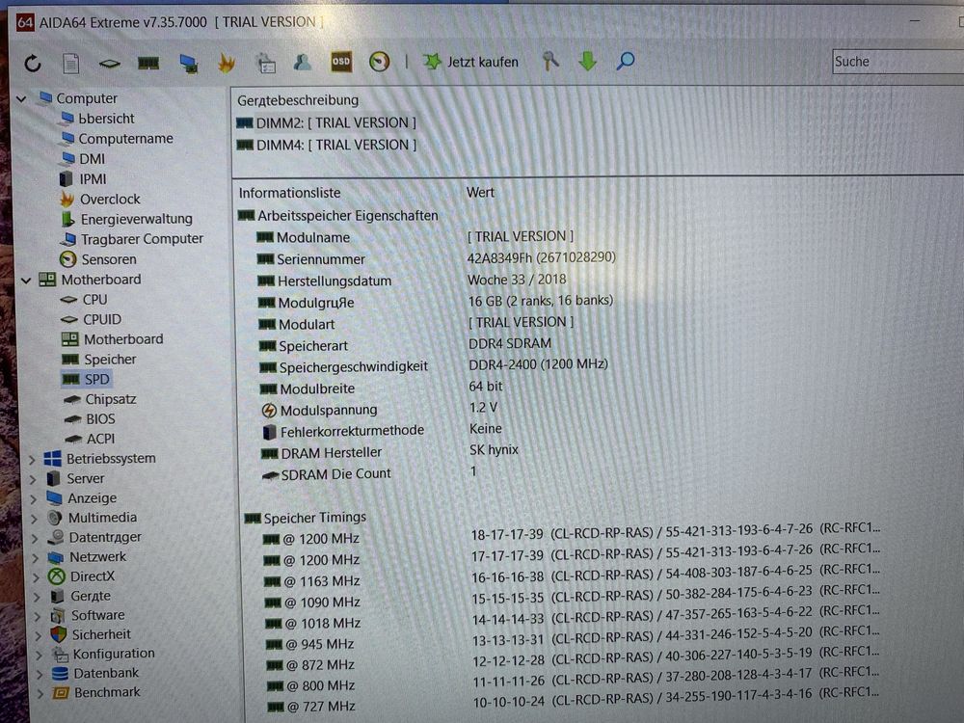The image size is (964, 723).
Task: Click the gauge sensor toolbar icon
Action: 379,62
